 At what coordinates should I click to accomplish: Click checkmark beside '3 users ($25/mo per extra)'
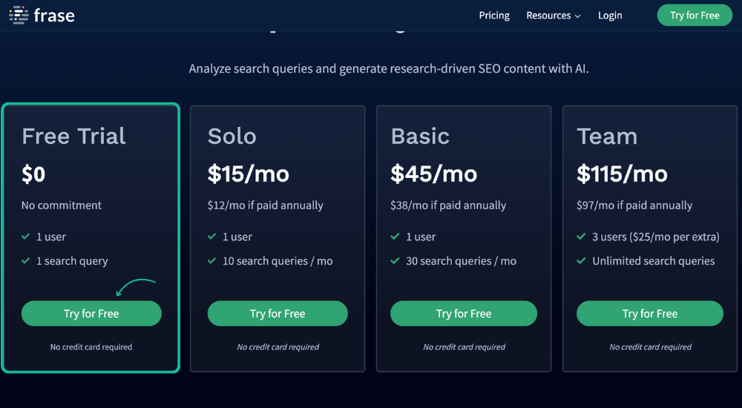click(x=582, y=236)
